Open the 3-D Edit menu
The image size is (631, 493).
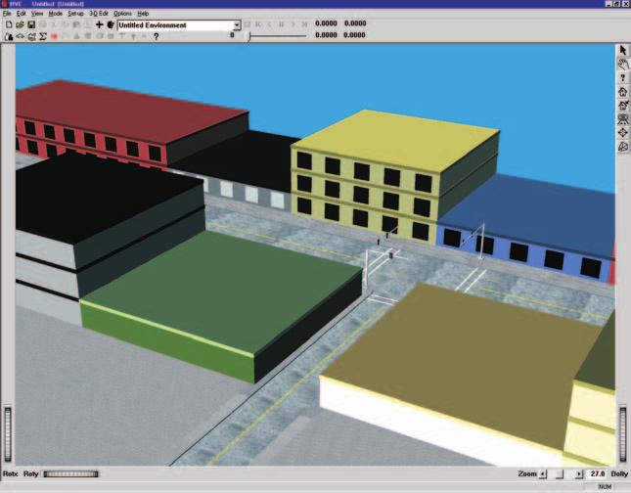(x=99, y=14)
